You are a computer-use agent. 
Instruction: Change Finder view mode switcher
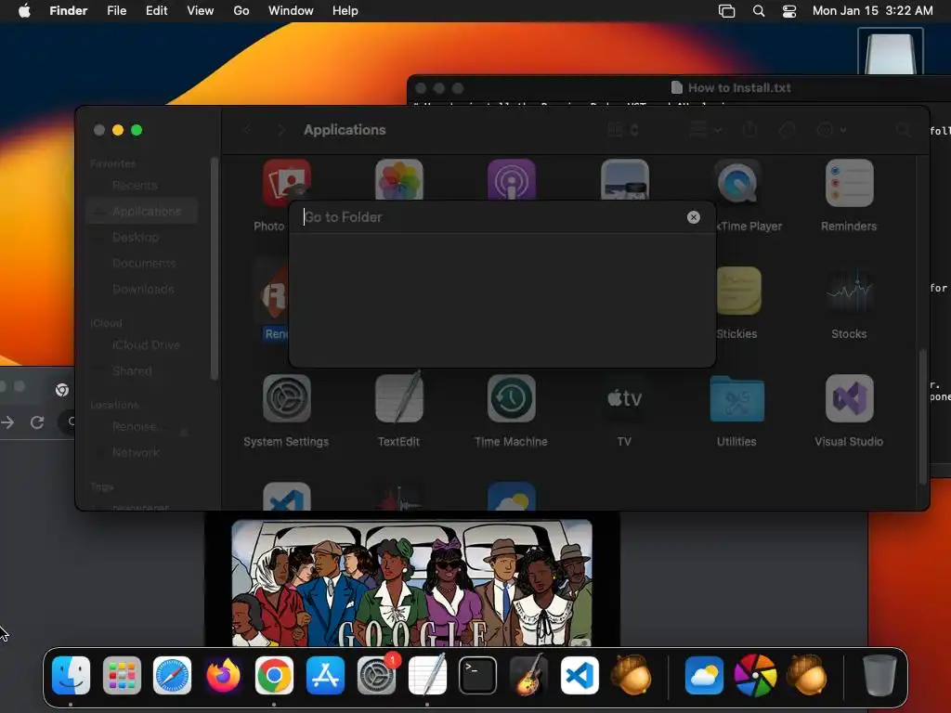[x=623, y=130]
